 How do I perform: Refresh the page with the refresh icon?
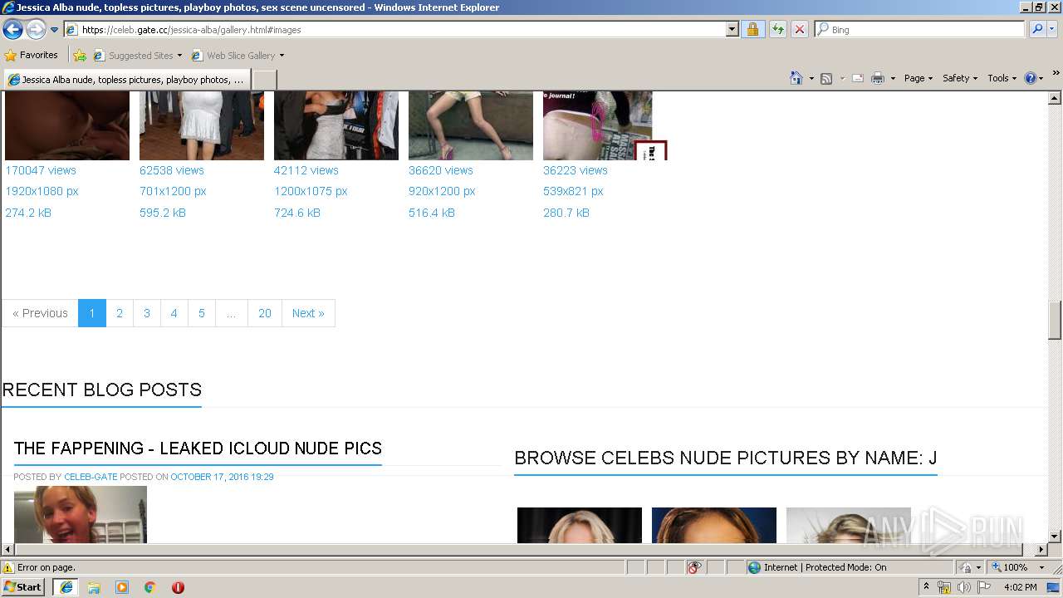pyautogui.click(x=777, y=30)
